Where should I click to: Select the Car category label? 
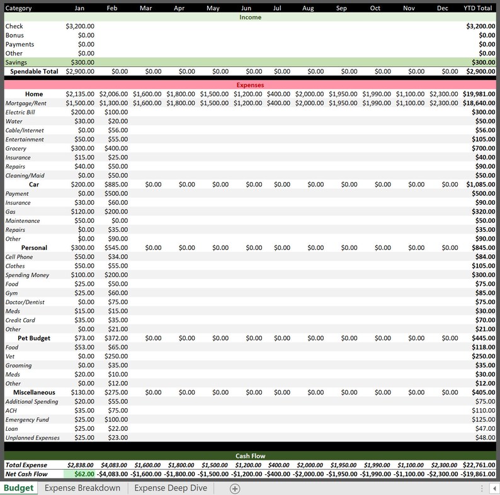point(34,185)
